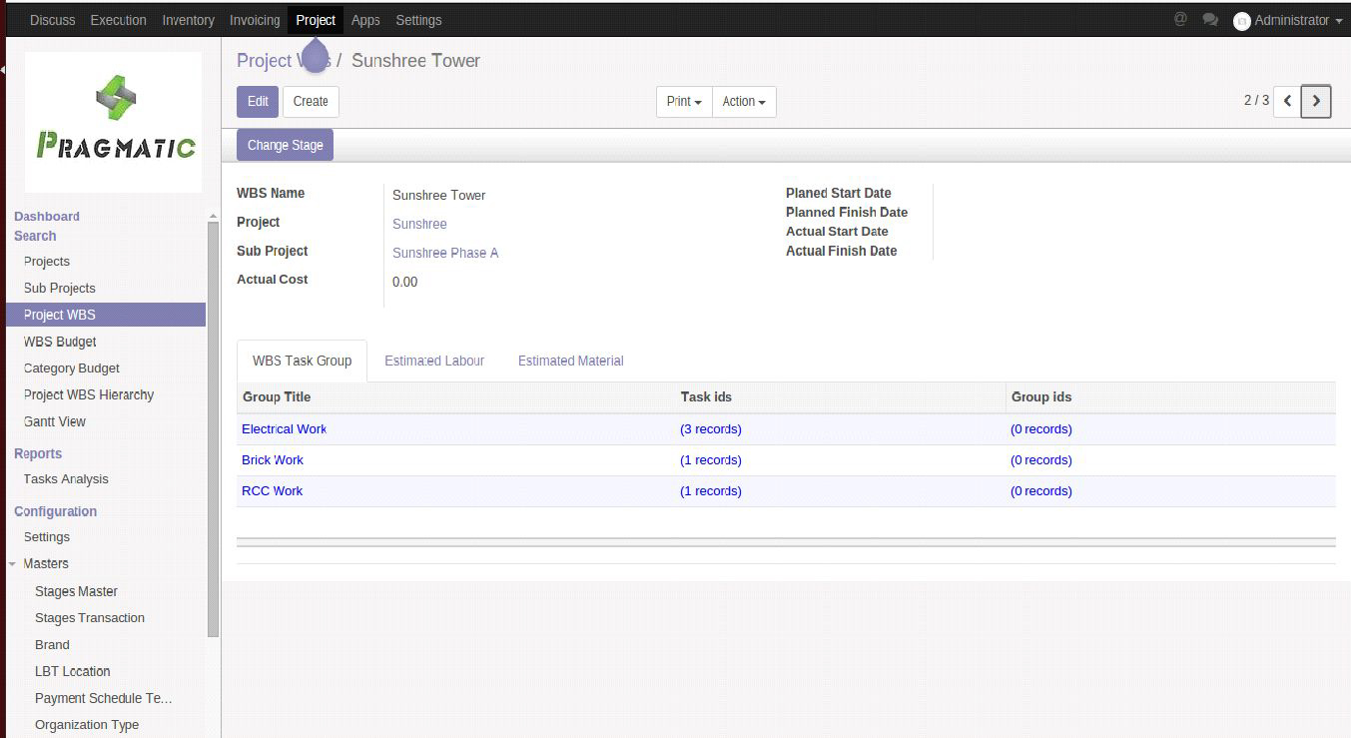Viewport: 1351px width, 738px height.
Task: Open LBT Location in the sidebar
Action: coord(73,672)
